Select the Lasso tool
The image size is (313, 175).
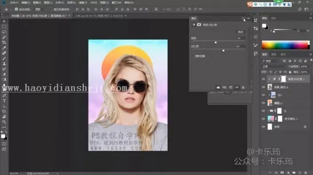coord(4,32)
